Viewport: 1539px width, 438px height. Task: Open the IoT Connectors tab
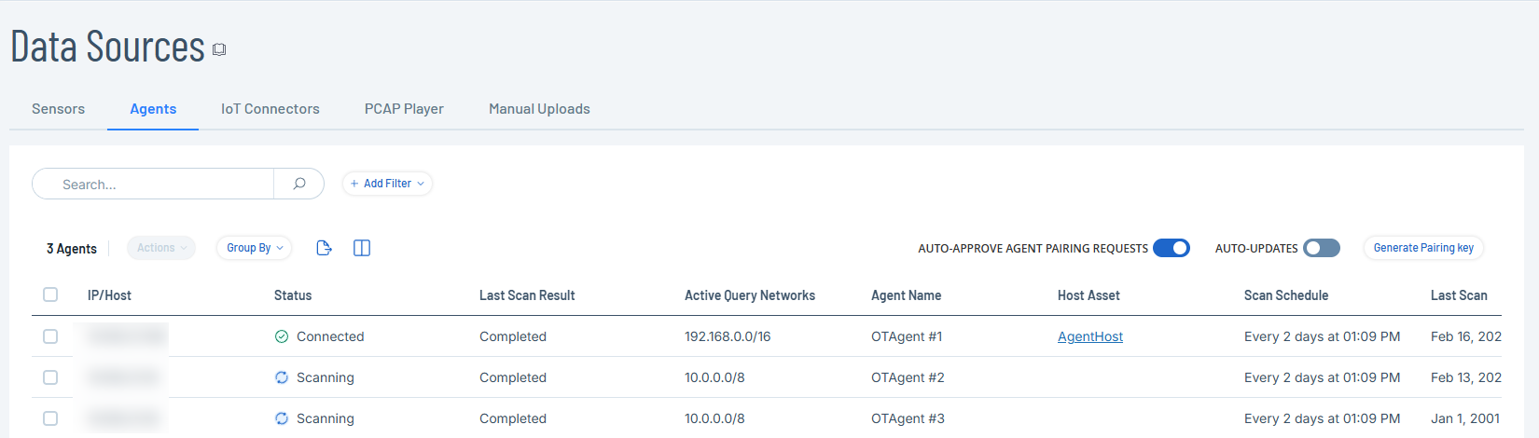[x=270, y=109]
